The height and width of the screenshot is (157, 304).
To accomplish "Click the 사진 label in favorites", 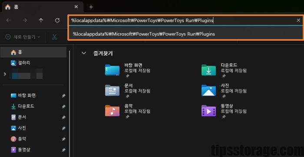I will coord(225,85).
